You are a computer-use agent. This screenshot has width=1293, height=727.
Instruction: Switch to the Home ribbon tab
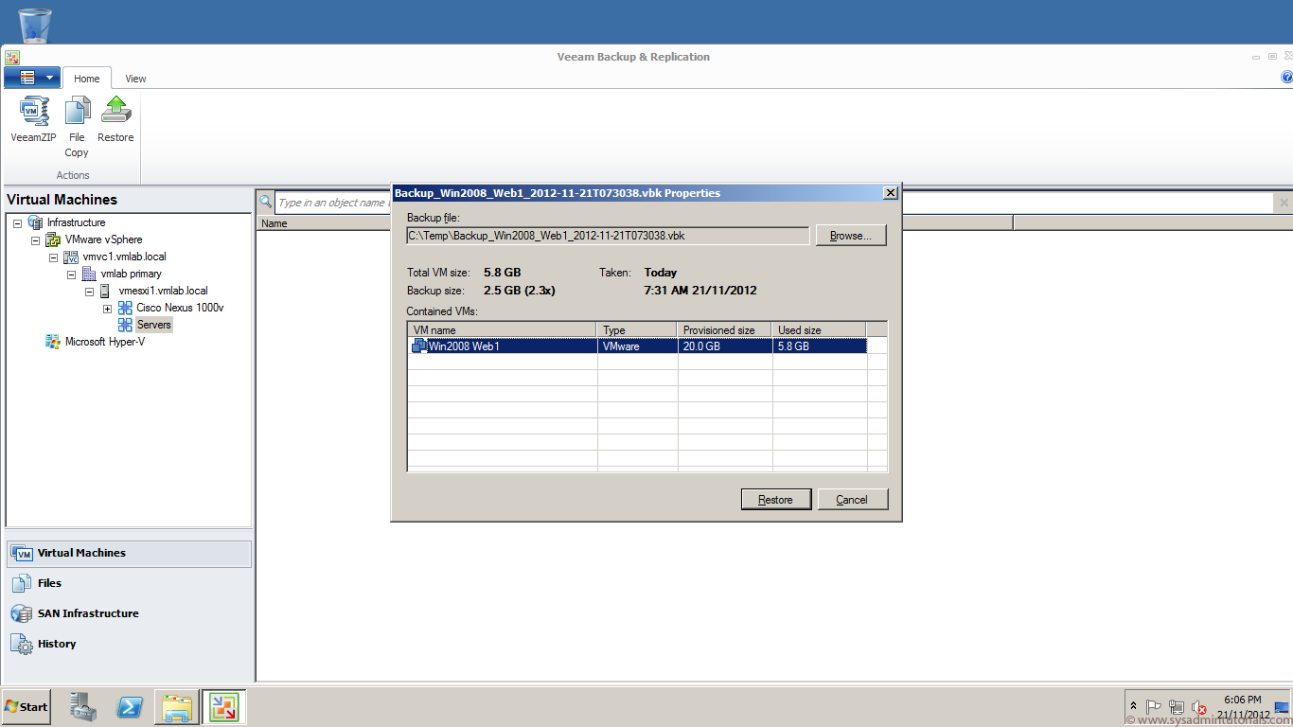click(87, 79)
